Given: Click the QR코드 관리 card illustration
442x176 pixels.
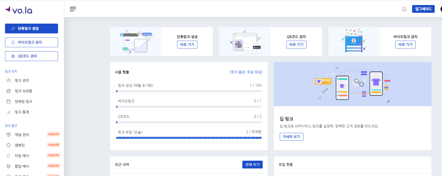Looking at the screenshot, I should pos(245,41).
